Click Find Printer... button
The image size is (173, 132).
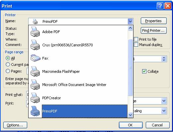coord(154,30)
